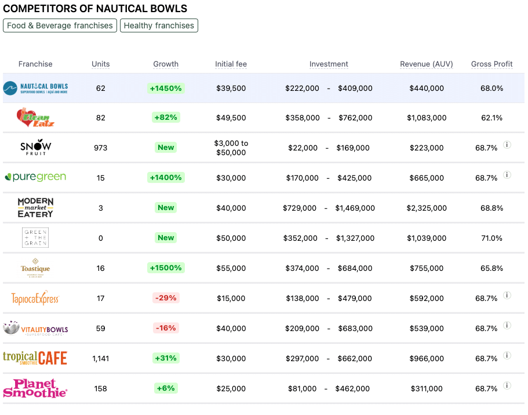The height and width of the screenshot is (415, 528).
Task: Open the Green + The Grain logo
Action: tap(35, 238)
